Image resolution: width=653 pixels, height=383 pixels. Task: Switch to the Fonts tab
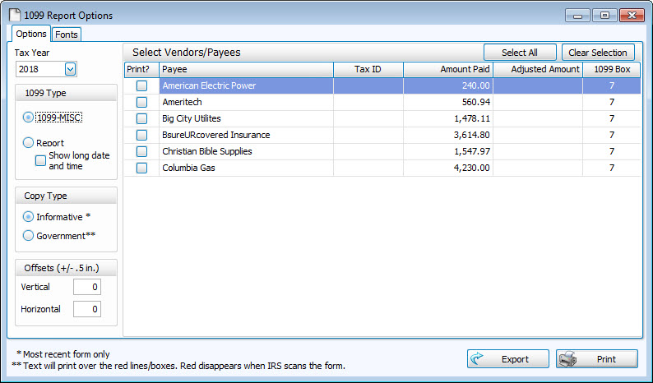(x=67, y=34)
